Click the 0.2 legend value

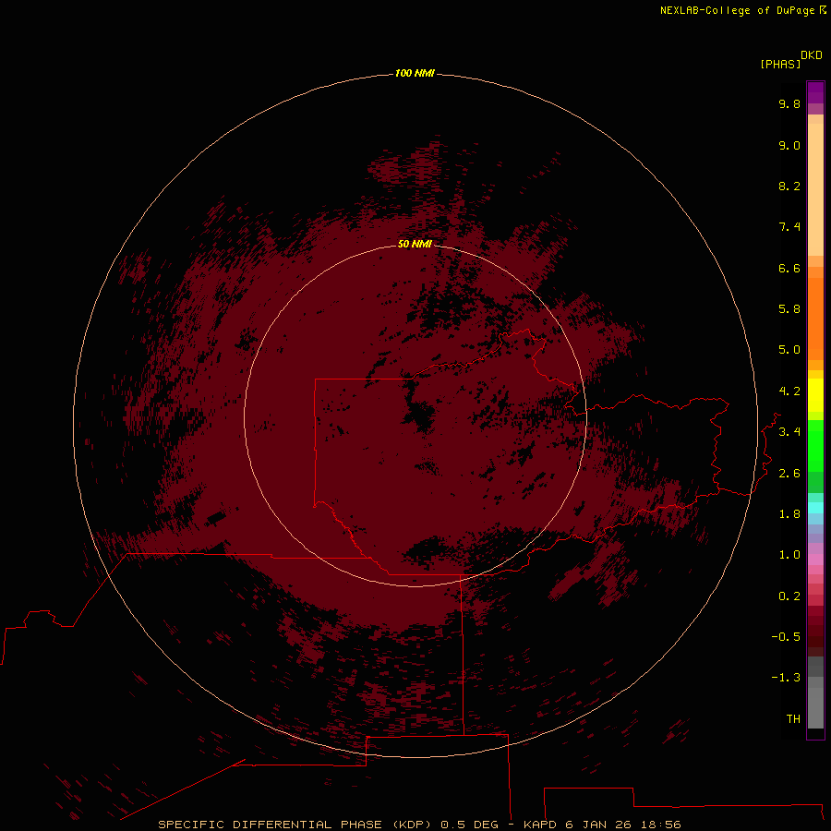[789, 596]
